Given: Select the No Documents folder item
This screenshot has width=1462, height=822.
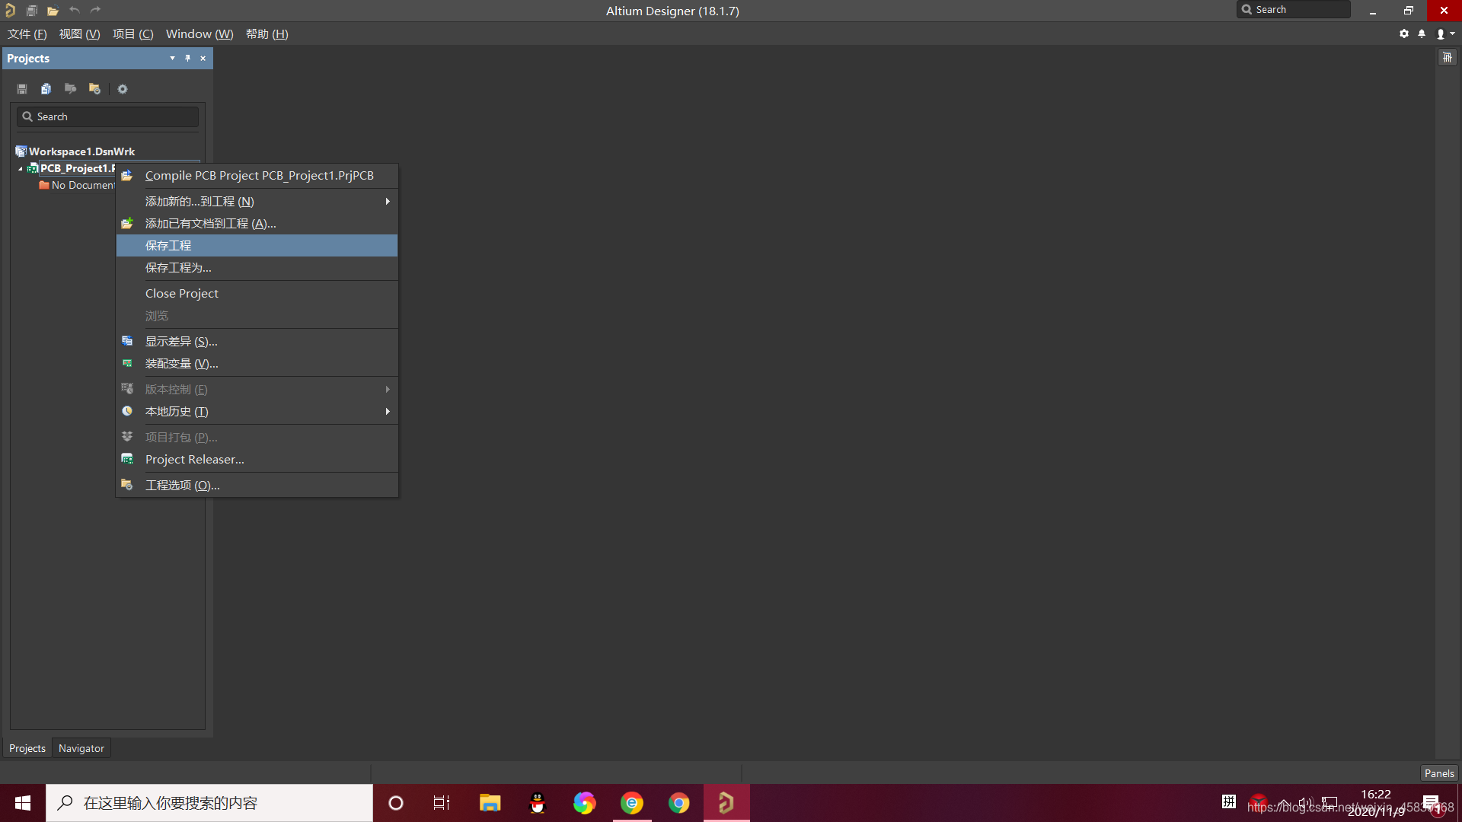Looking at the screenshot, I should click(x=77, y=185).
